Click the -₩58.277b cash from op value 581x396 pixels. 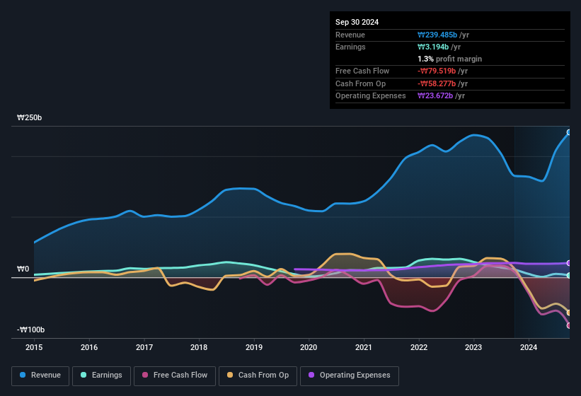pyautogui.click(x=437, y=83)
